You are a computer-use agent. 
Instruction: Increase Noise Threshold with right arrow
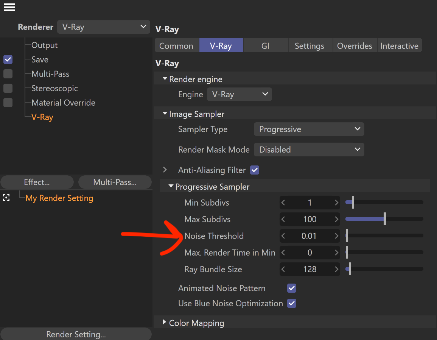[x=336, y=236]
